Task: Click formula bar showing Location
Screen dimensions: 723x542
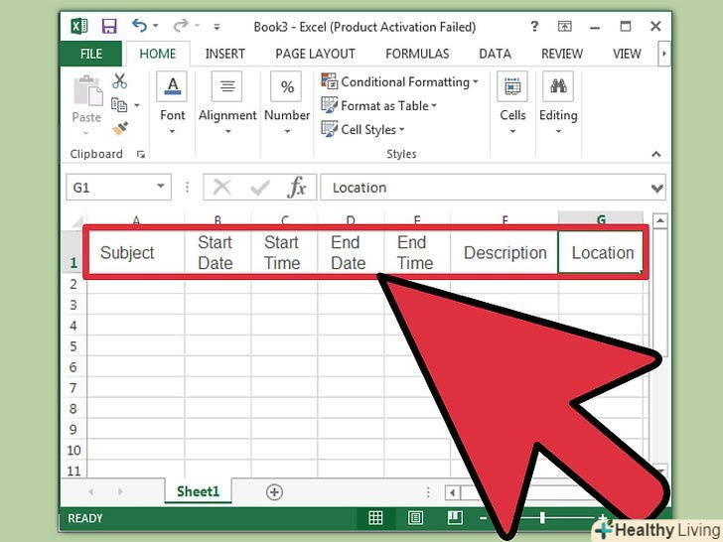Action: point(485,187)
